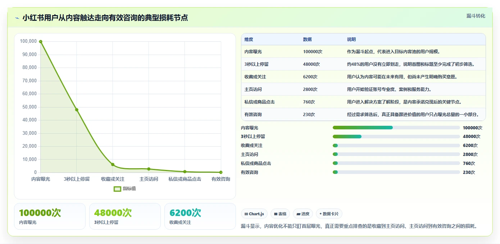Open the 48000次 3秒以上停留 stat card
Viewport: 500px width, 244px height.
coord(125,216)
